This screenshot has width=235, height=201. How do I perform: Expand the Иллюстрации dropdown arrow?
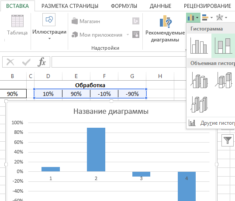[49, 38]
